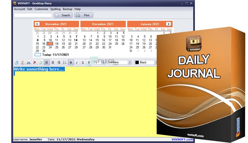Screen dimensions: 248x143
Task: Click the Paste icon in formatting toolbar
Action: (23, 62)
